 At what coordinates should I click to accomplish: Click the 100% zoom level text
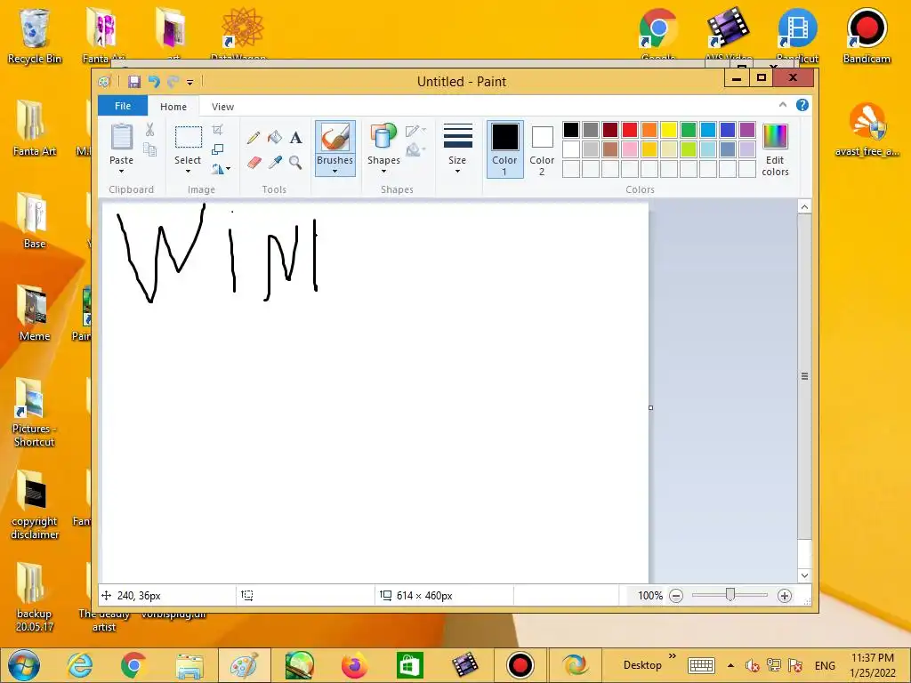pyautogui.click(x=650, y=596)
